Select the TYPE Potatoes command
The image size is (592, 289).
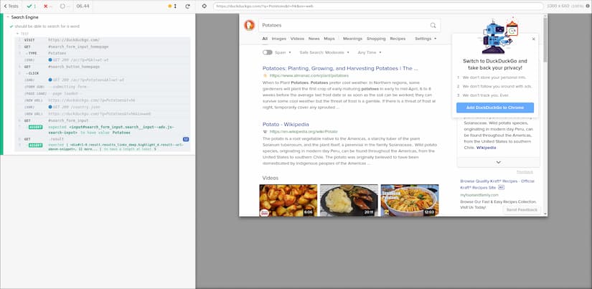pyautogui.click(x=103, y=53)
